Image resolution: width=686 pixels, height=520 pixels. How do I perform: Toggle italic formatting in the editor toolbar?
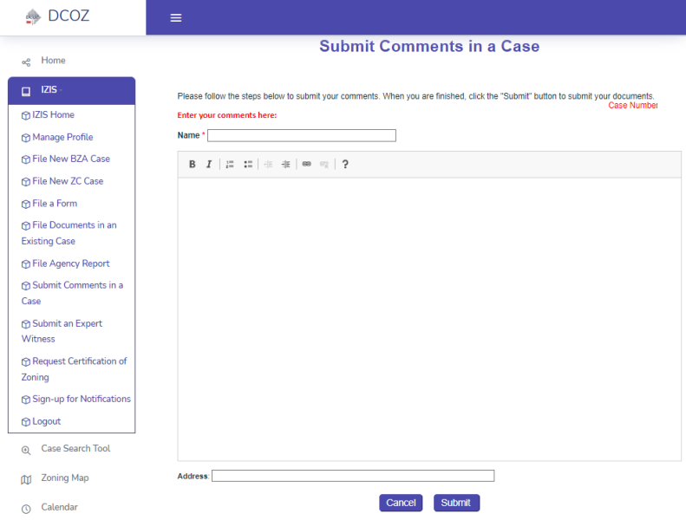[x=209, y=165]
